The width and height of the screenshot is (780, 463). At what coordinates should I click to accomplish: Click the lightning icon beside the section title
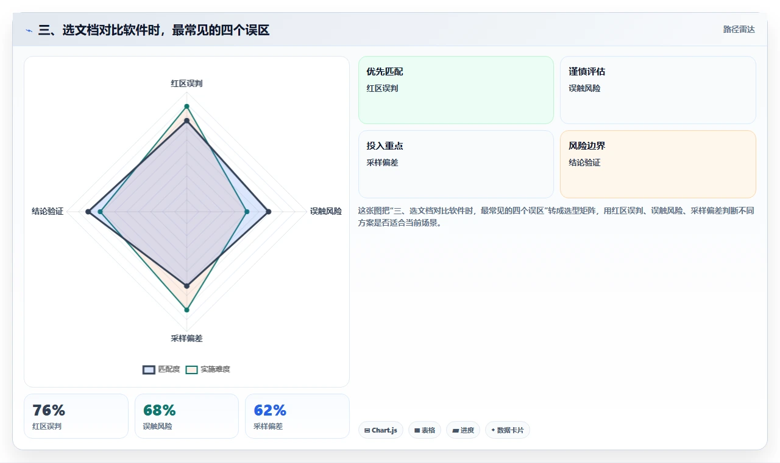[29, 30]
